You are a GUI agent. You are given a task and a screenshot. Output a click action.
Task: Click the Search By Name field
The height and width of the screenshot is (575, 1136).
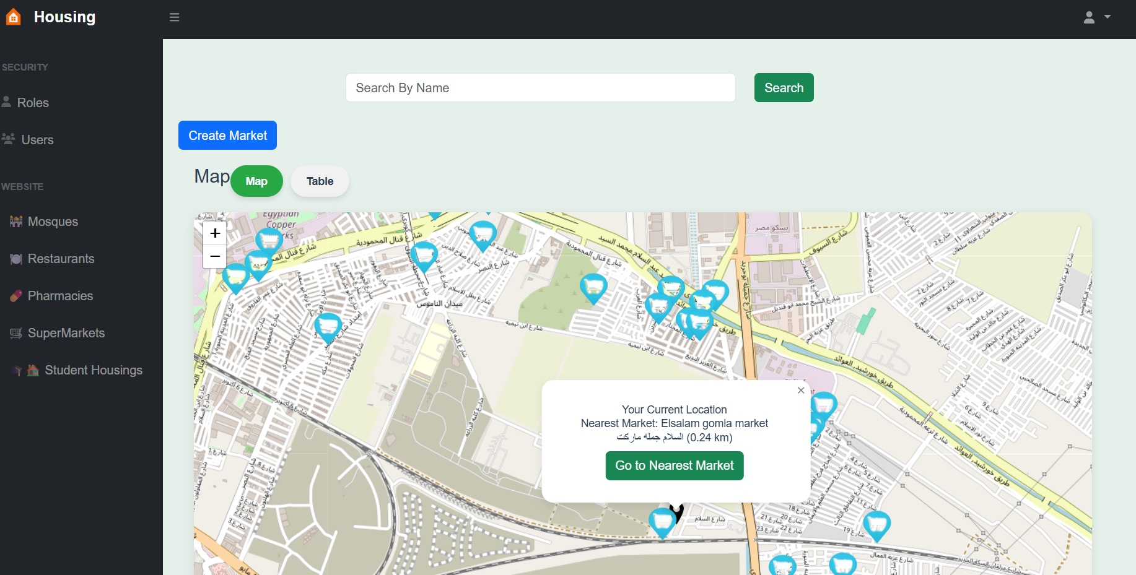point(540,88)
